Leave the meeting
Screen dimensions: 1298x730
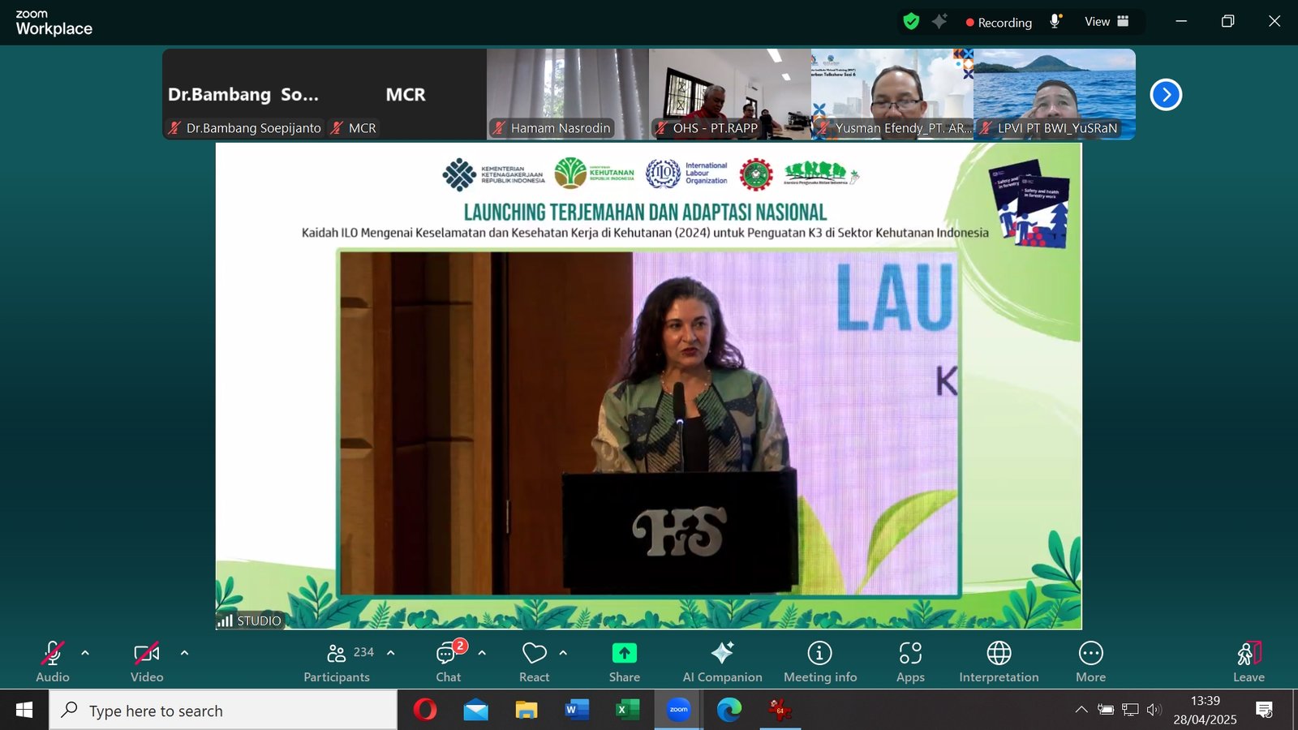(x=1249, y=662)
